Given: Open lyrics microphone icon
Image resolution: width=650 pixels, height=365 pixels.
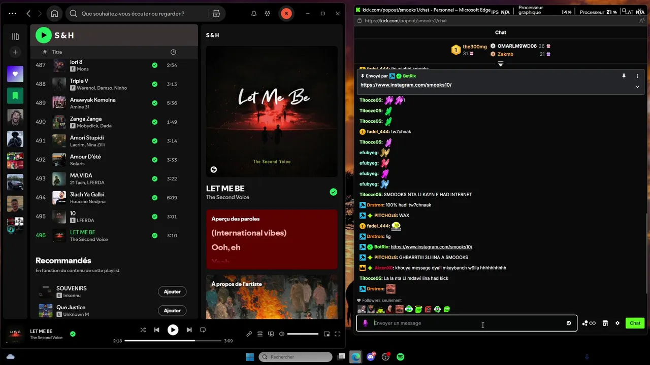Looking at the screenshot, I should (249, 334).
